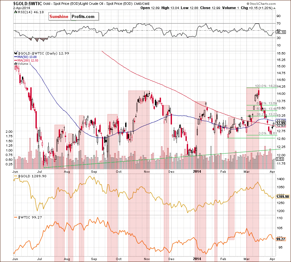Click the 15.50 price axis label
The height and width of the screenshot is (262, 291).
click(x=281, y=53)
